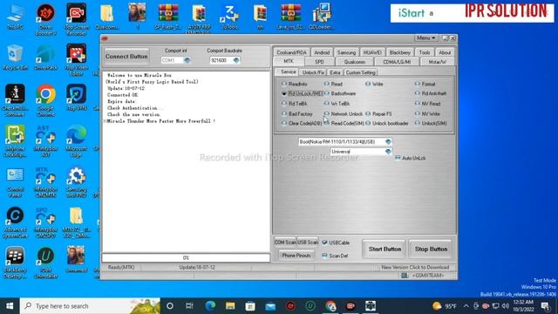Open the Qualcomm folder on desktop
Screen dimensions: 558x314
tap(106, 17)
